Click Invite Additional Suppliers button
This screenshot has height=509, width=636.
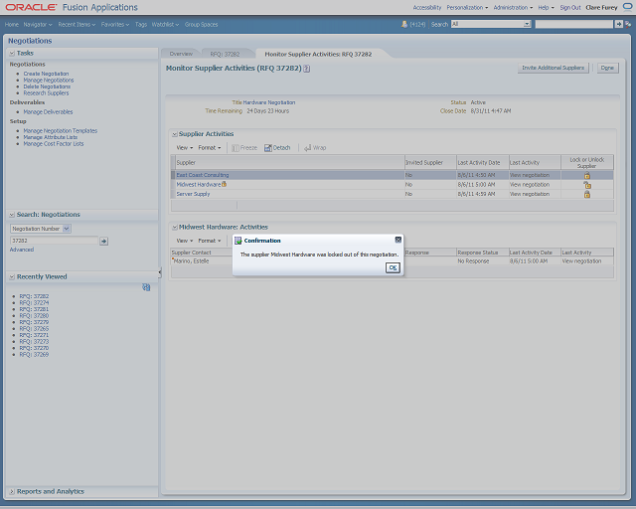(553, 68)
